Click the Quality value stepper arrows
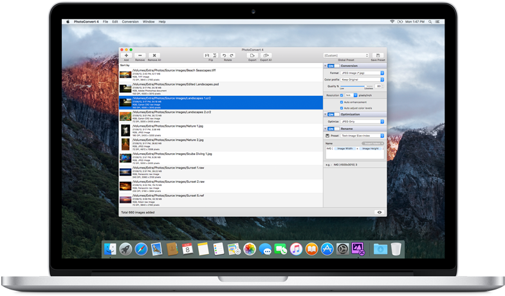The height and width of the screenshot is (296, 505). [383, 86]
